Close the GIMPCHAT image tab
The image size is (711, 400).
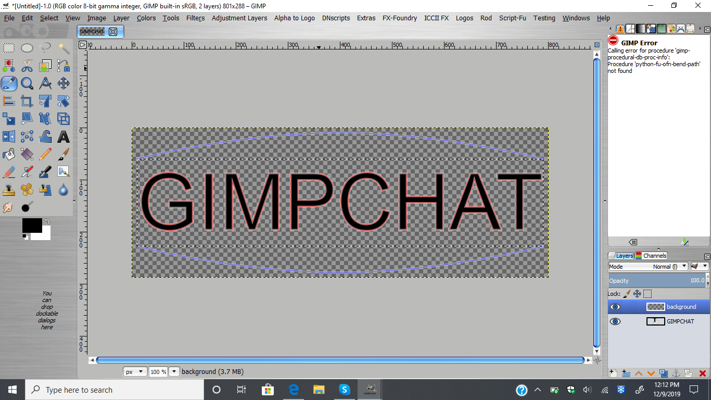(113, 32)
